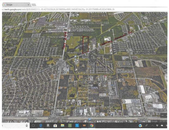Open the Dropbox tray icon
Screen dimensions: 169x130
coord(157,125)
